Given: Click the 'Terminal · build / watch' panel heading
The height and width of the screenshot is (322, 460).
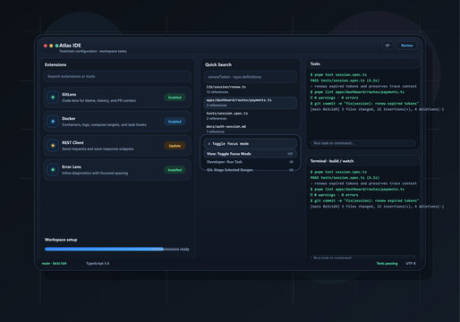Looking at the screenshot, I should pyautogui.click(x=332, y=161).
